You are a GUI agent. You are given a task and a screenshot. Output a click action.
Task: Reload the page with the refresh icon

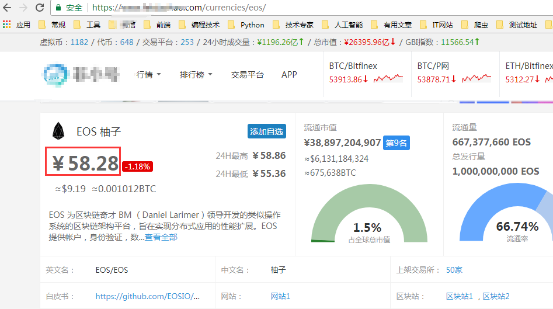coord(40,8)
